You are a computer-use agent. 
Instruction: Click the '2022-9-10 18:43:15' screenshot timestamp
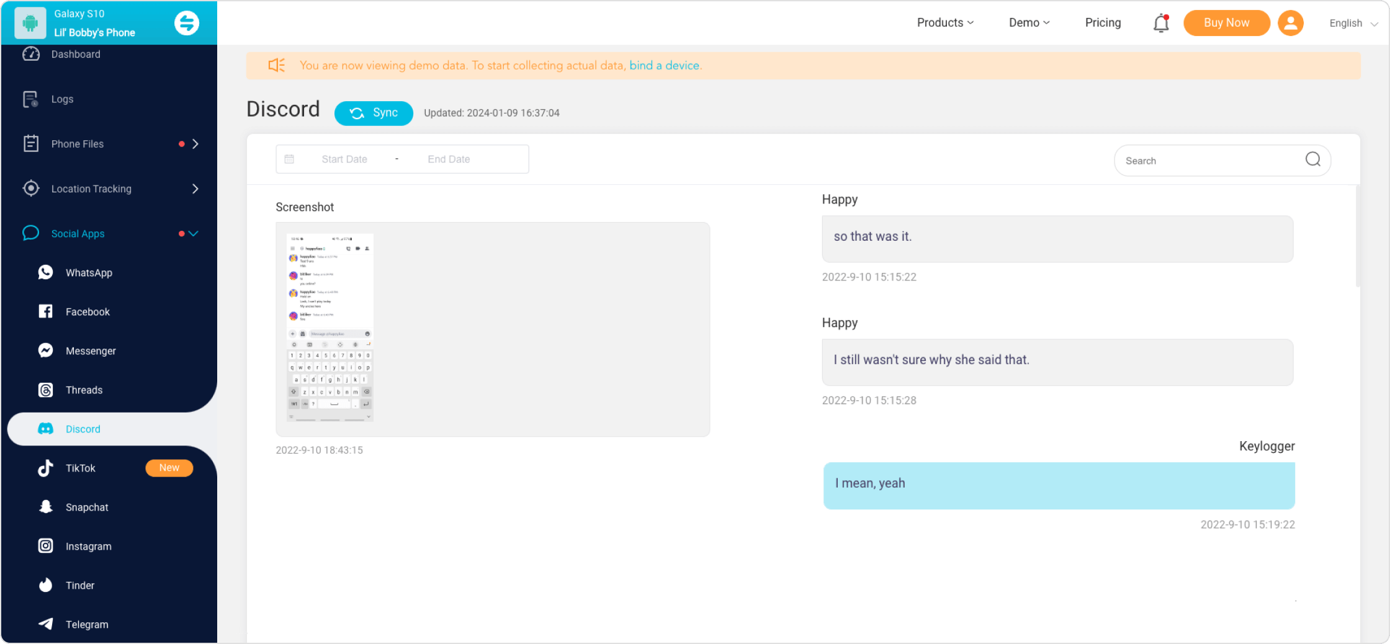click(319, 450)
